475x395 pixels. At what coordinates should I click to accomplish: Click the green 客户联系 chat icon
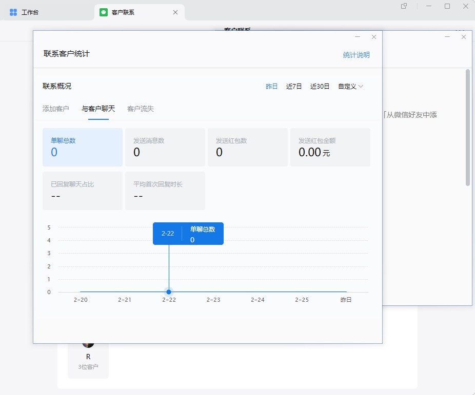point(104,12)
